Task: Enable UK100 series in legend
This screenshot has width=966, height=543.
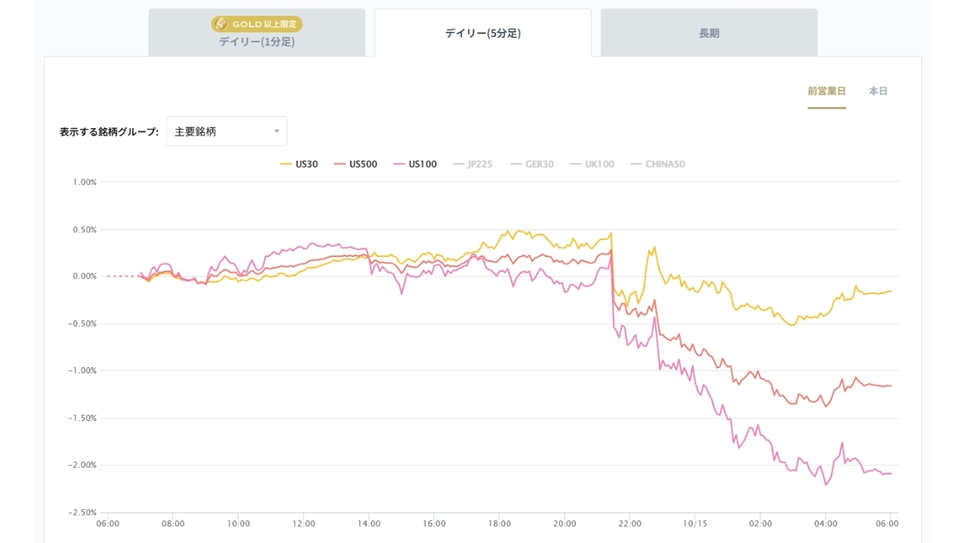Action: click(x=591, y=164)
